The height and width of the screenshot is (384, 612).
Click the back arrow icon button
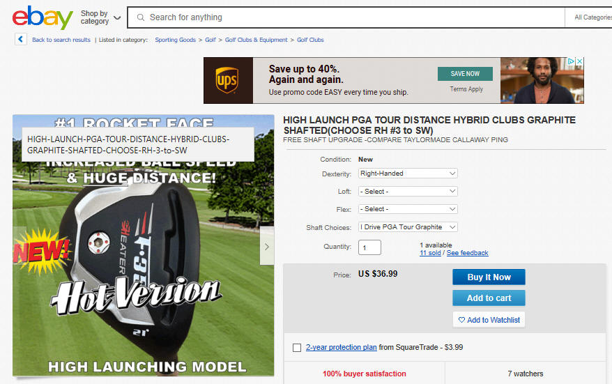tap(21, 40)
